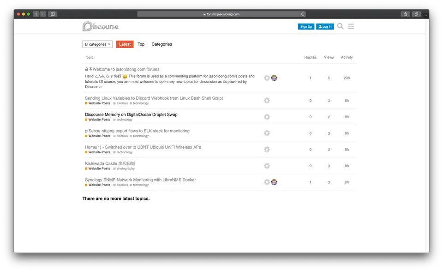Open Discourse Memory on DigitalOcean Droplet Swap topic
The image size is (443, 271).
131,114
